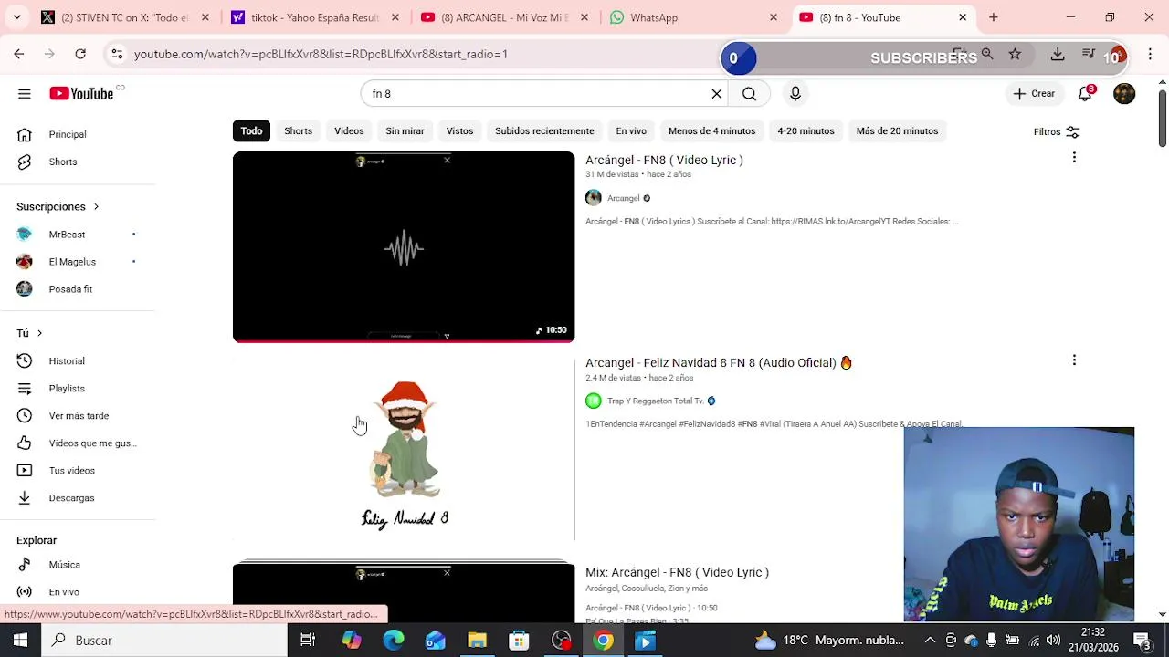Open the taskbar volume control
The height and width of the screenshot is (657, 1169).
tap(1053, 641)
